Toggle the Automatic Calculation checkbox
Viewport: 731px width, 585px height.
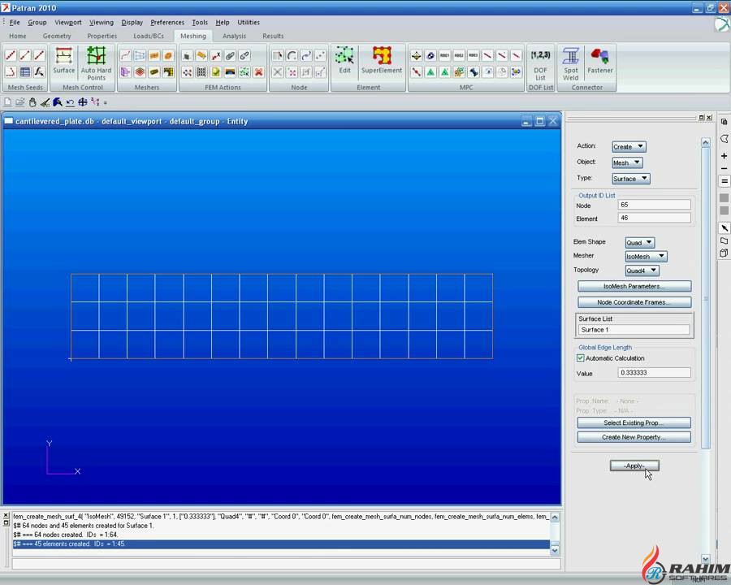coord(581,358)
